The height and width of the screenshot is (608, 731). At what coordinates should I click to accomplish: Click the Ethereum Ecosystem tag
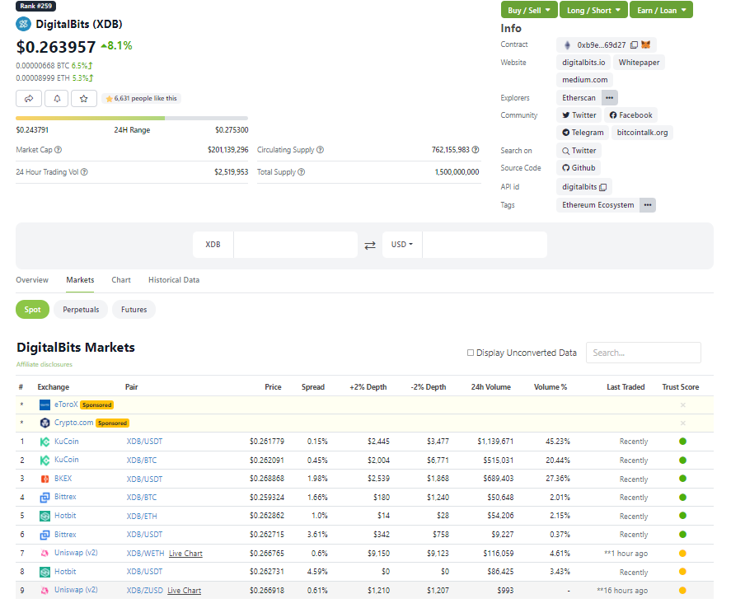[597, 205]
